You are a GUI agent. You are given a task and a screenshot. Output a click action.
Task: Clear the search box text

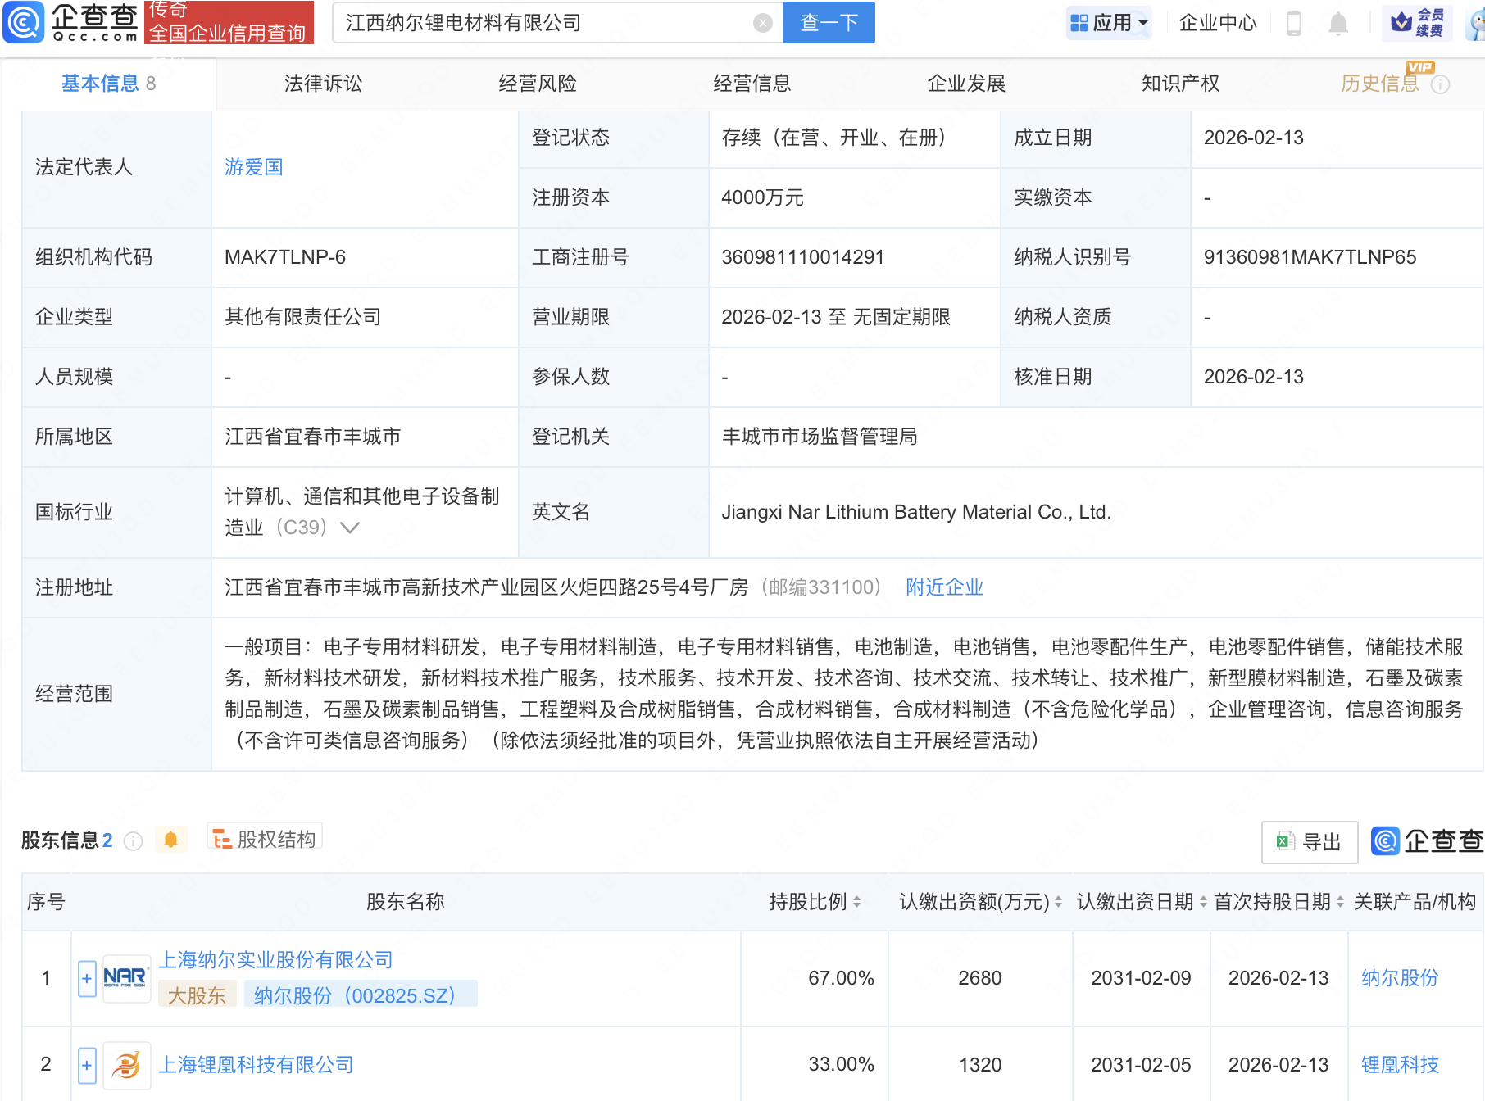tap(762, 23)
